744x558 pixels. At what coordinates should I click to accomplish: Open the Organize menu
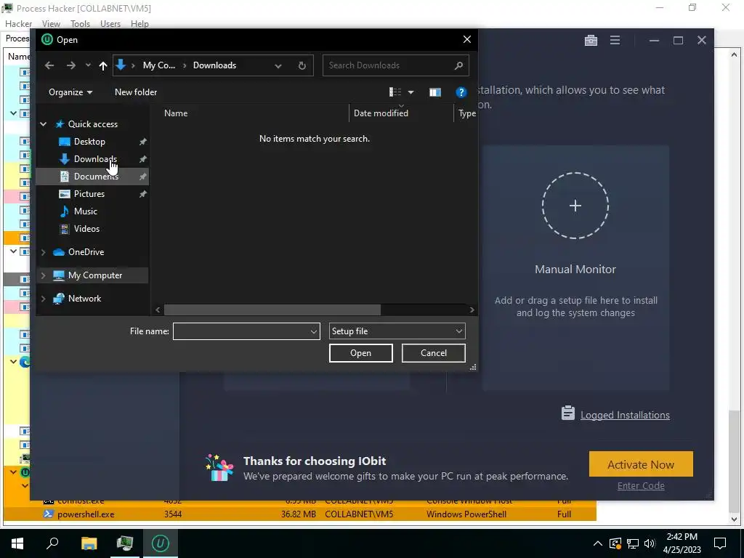pos(70,92)
